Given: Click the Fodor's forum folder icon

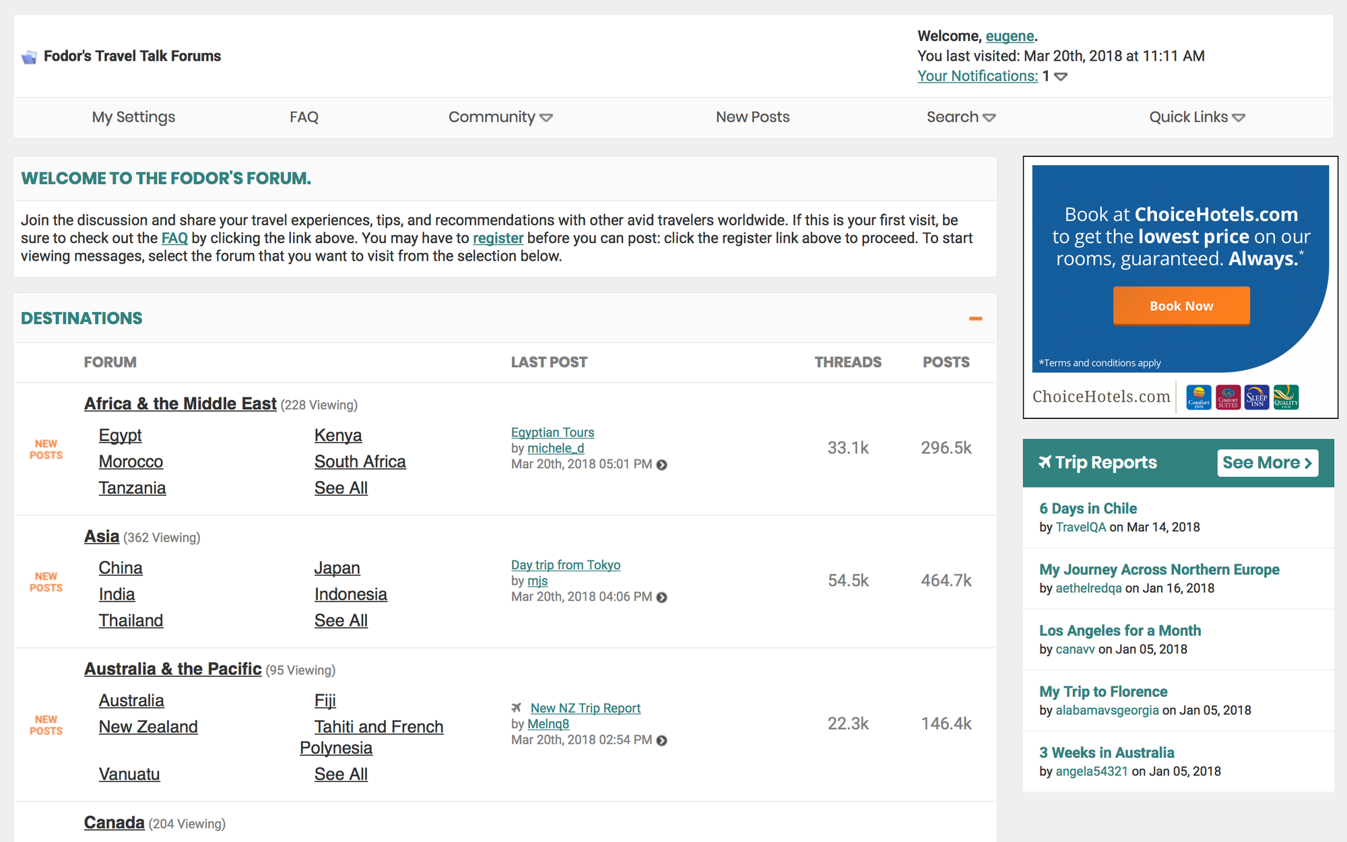Looking at the screenshot, I should tap(29, 57).
